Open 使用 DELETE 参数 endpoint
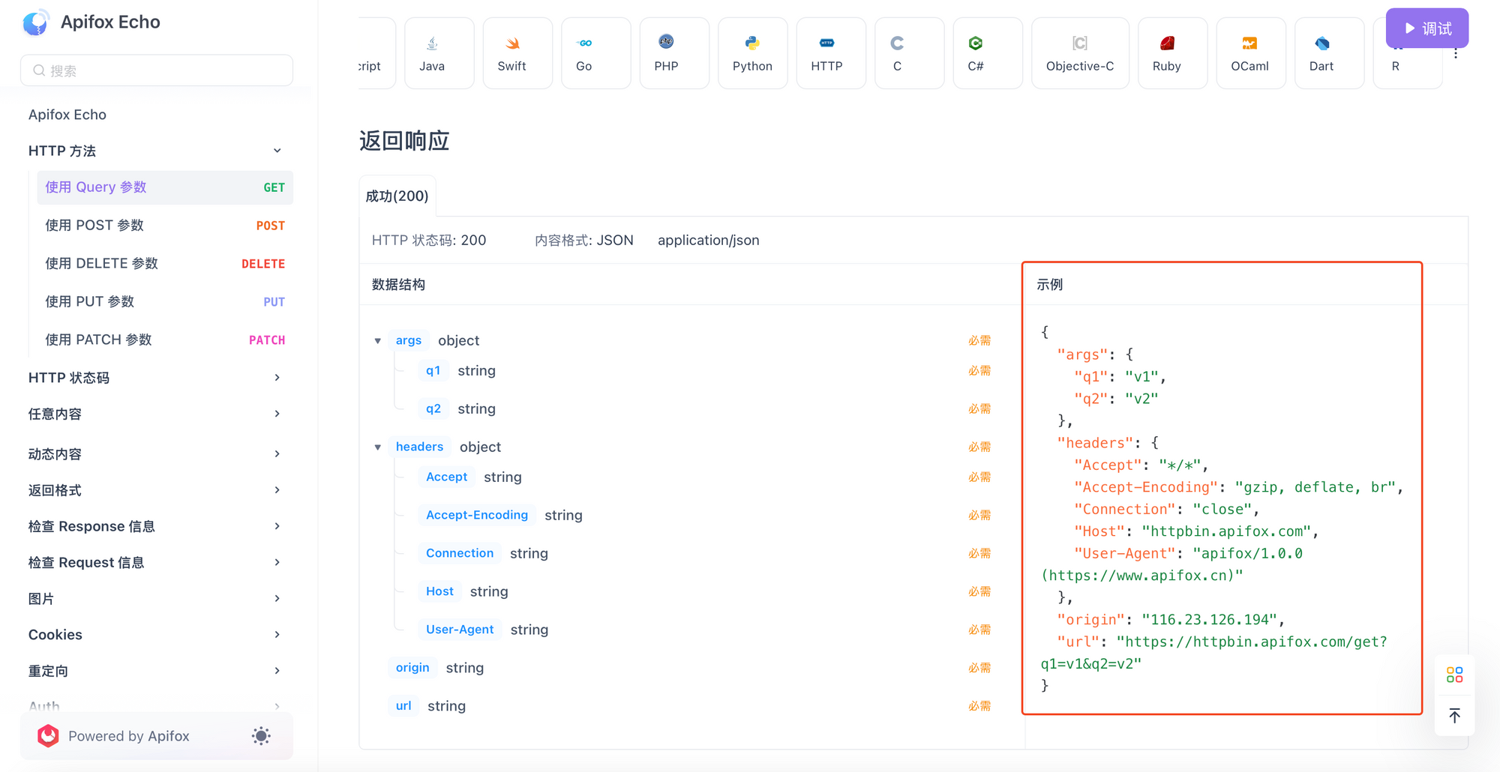Image resolution: width=1500 pixels, height=772 pixels. click(165, 264)
